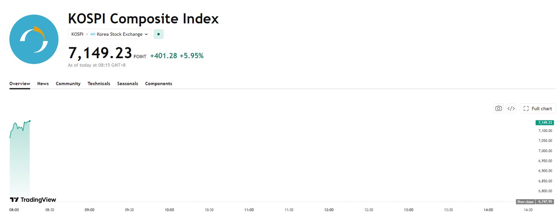
Task: Select the Technicals tab
Action: [x=99, y=83]
